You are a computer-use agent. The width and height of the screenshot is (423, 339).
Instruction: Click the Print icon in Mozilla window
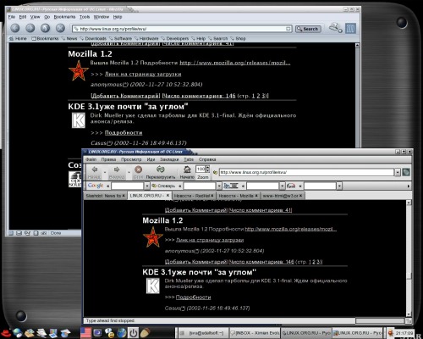click(335, 28)
